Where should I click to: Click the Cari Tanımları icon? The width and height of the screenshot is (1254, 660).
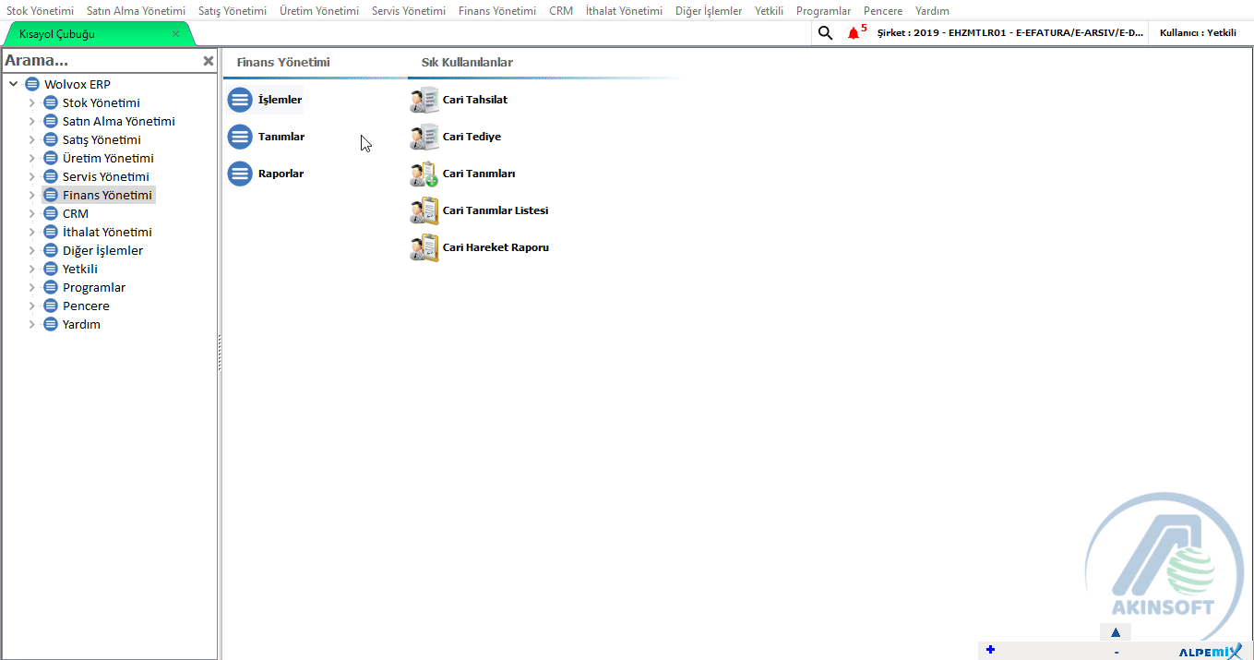(x=424, y=174)
